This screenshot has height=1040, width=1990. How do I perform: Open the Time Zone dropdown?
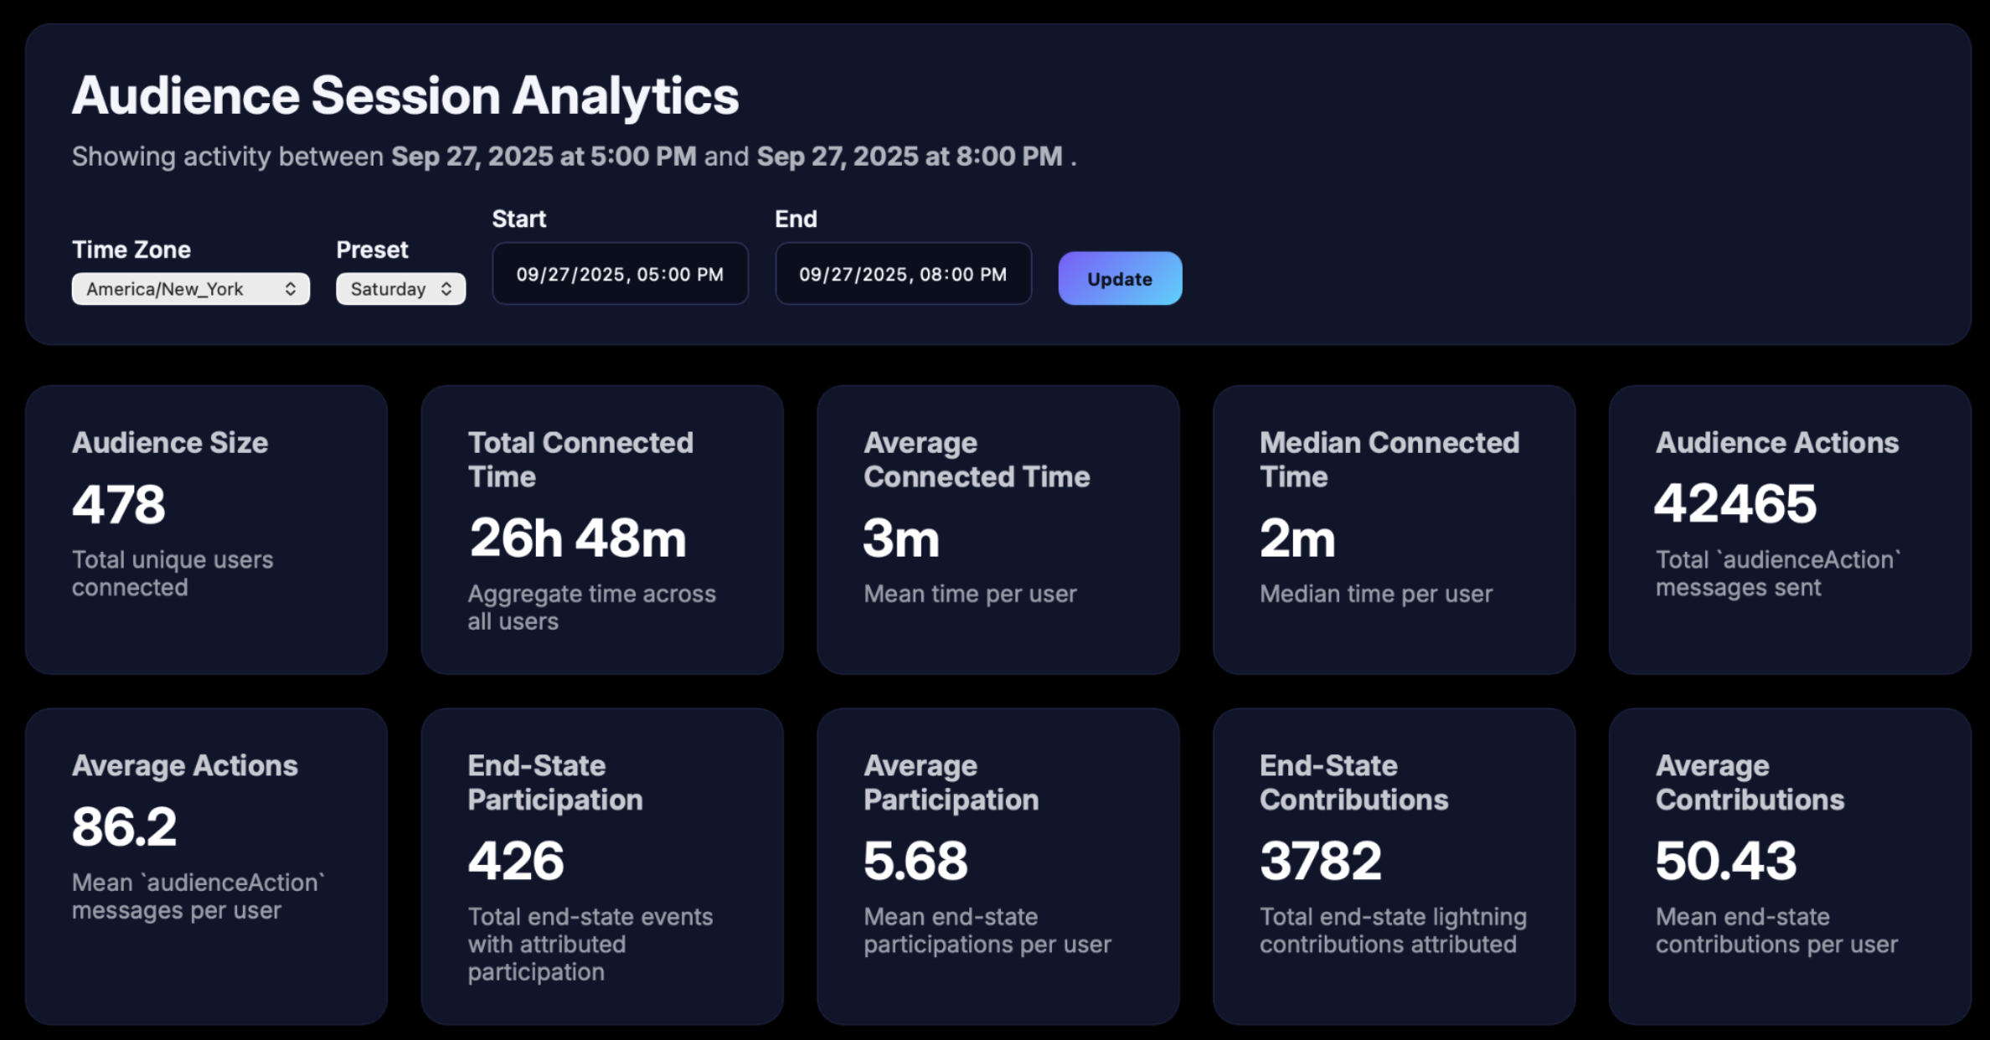point(190,288)
